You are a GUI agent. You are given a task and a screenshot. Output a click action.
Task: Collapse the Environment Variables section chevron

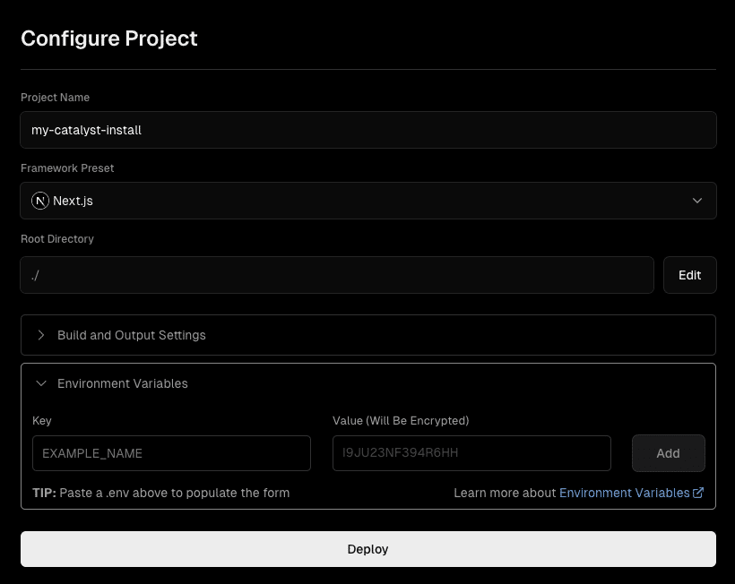tap(41, 383)
